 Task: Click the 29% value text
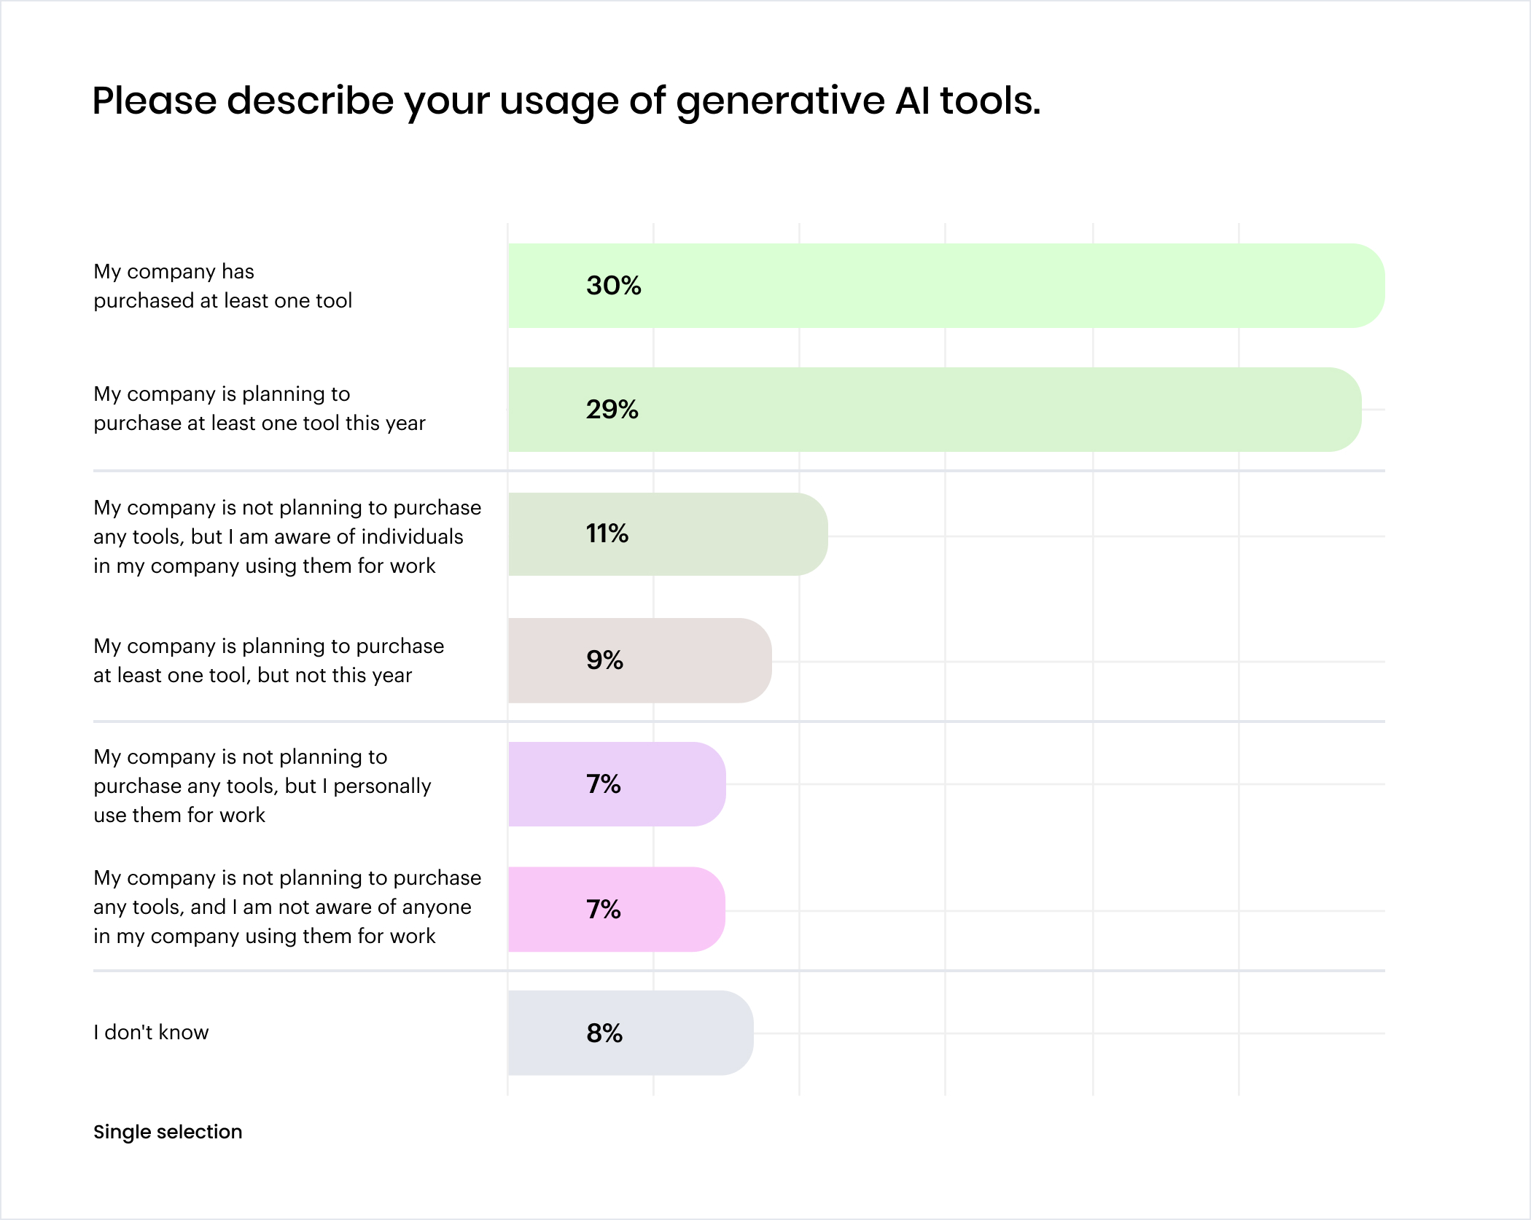pyautogui.click(x=612, y=410)
